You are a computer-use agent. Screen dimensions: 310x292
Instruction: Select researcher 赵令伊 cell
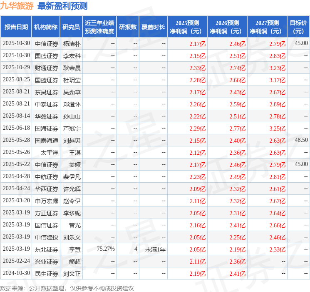72,201
